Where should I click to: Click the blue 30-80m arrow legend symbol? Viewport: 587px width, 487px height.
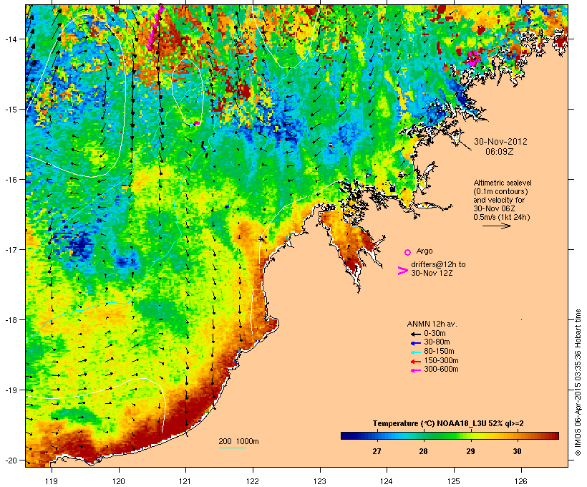coord(416,343)
